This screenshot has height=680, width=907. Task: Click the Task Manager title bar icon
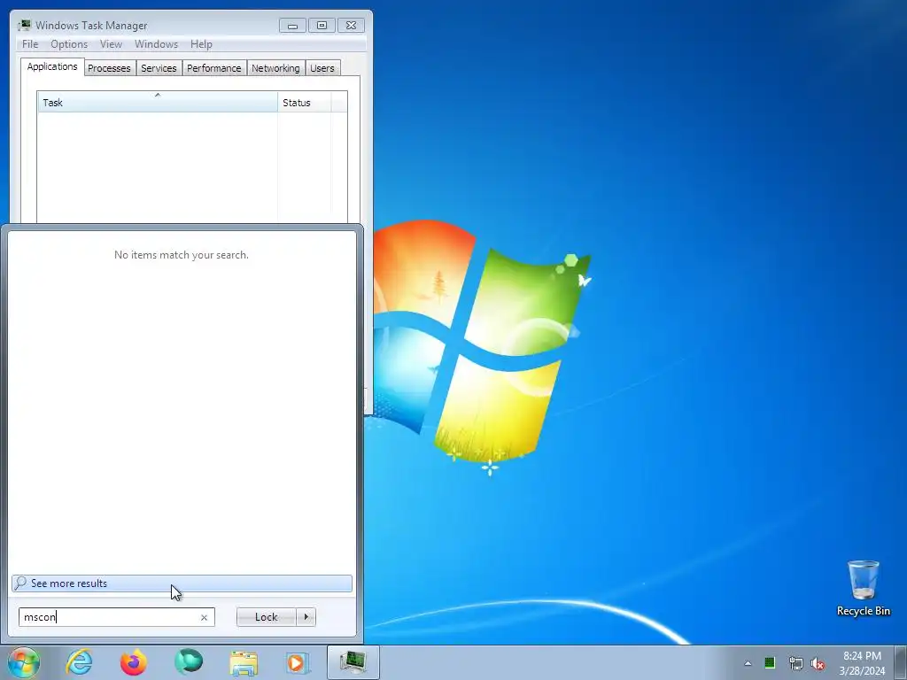24,26
